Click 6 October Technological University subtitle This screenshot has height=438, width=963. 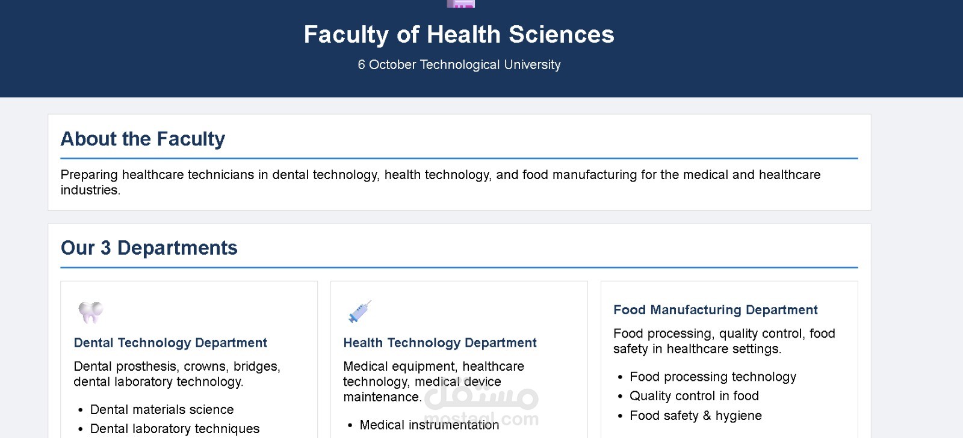click(459, 65)
